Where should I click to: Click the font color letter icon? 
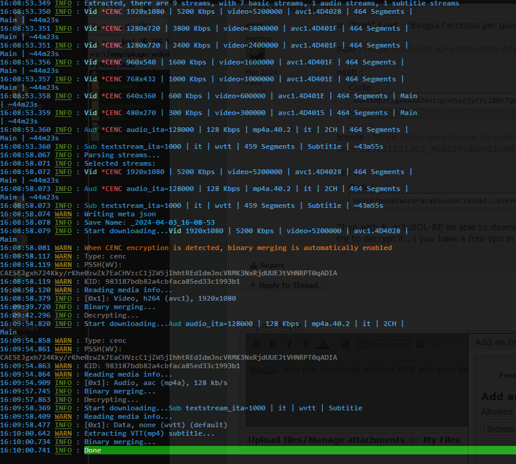[x=322, y=344]
